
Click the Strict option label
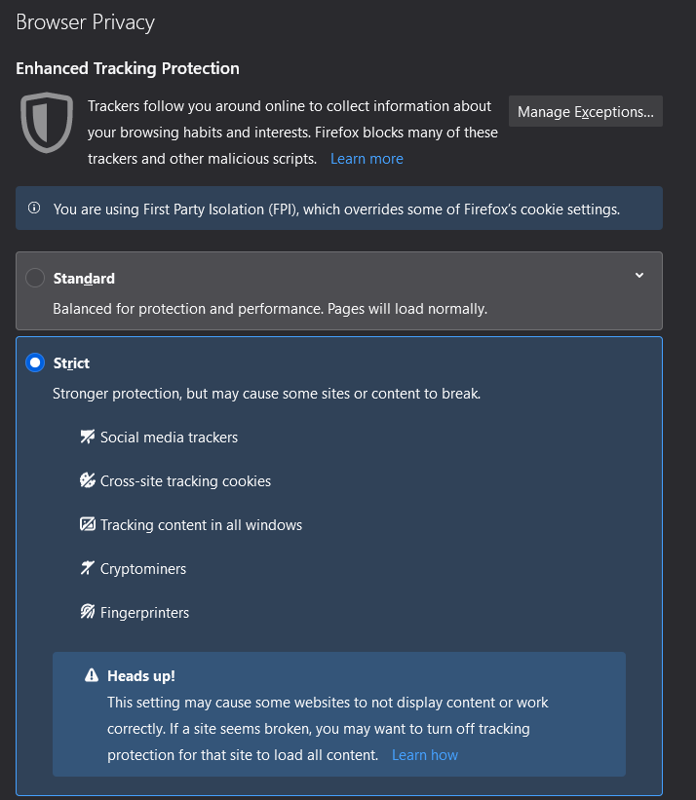click(71, 363)
